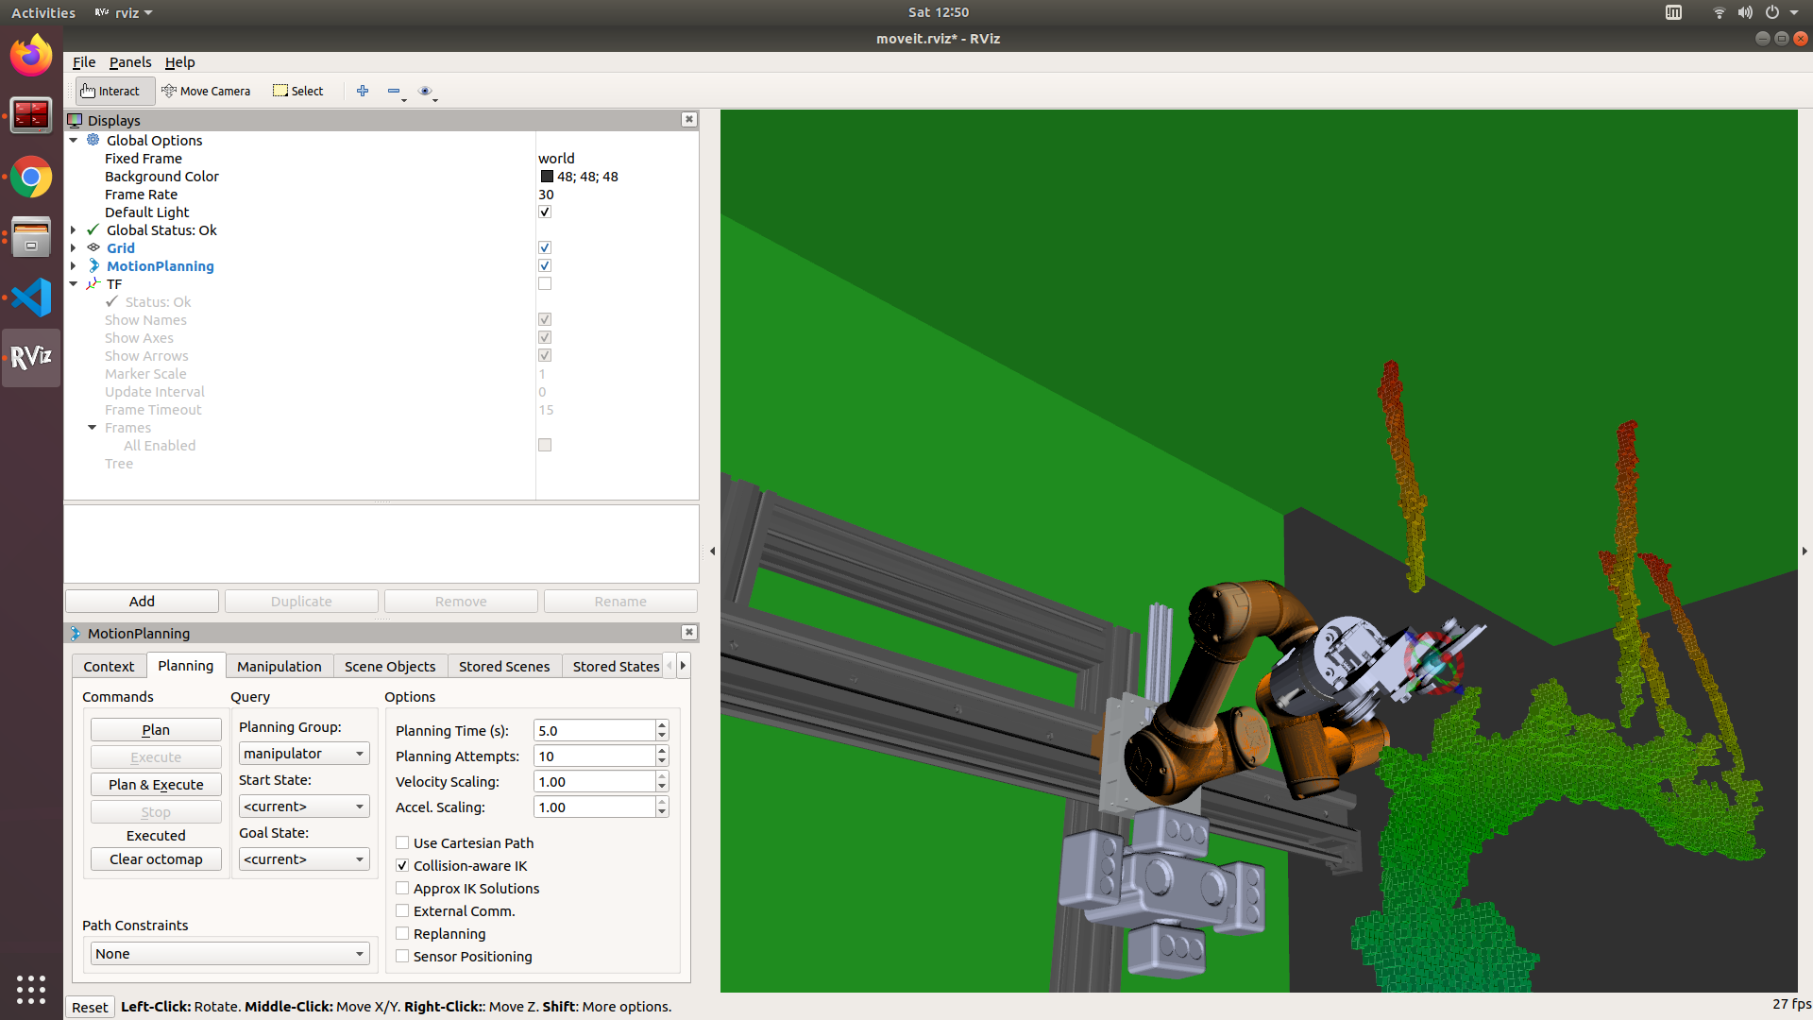Collapse the Frames subtree
This screenshot has height=1020, width=1813.
(x=93, y=427)
